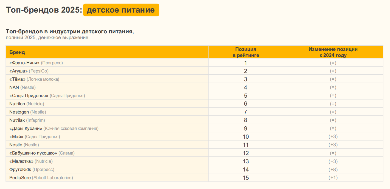390x189 pixels.
Task: Click the «Агуша» (PepsiCo) brand cell
Action: pos(107,71)
